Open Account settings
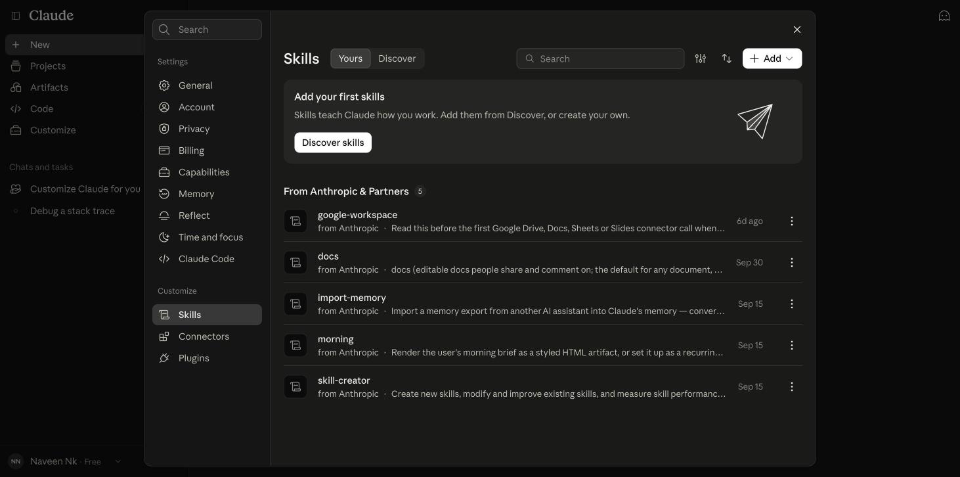This screenshot has width=960, height=477. coord(207,107)
